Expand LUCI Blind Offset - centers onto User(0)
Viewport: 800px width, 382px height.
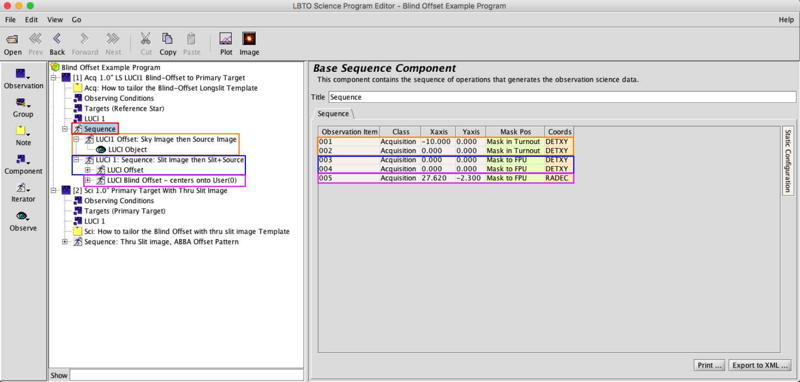pos(88,180)
